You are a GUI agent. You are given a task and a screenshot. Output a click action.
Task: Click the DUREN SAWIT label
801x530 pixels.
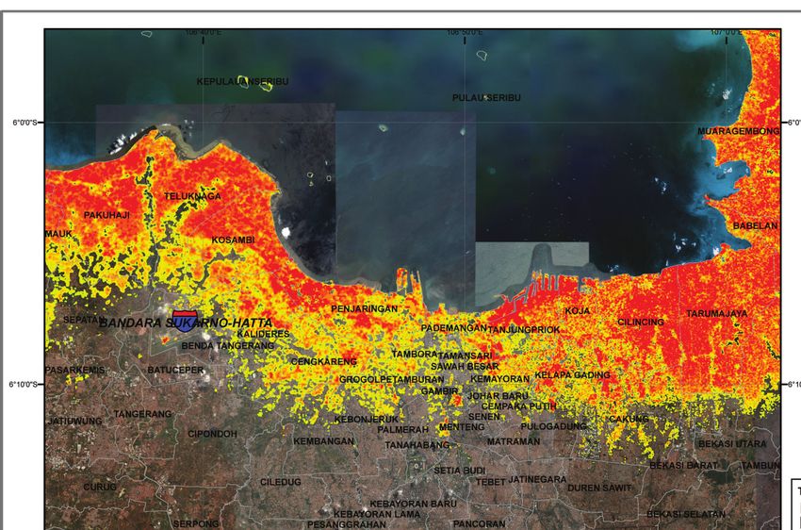pyautogui.click(x=599, y=489)
